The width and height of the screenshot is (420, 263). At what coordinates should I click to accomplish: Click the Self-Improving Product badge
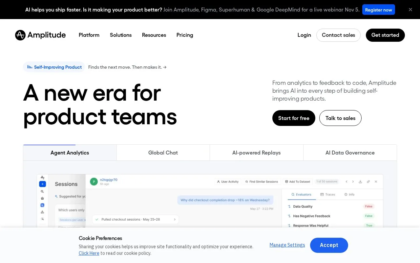[x=54, y=67]
